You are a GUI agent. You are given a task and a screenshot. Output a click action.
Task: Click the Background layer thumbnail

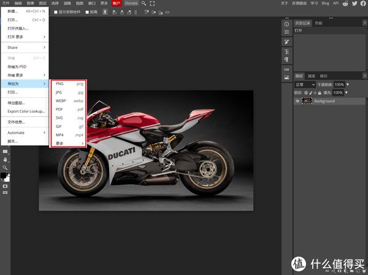tap(307, 101)
